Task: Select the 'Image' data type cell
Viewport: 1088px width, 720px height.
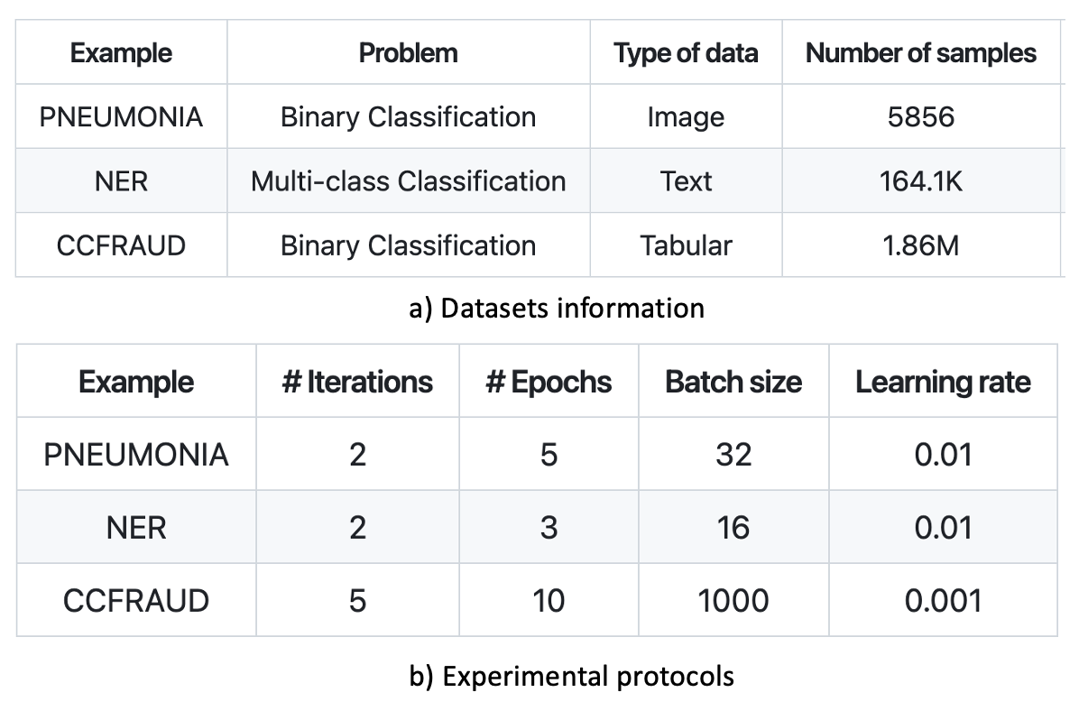Action: 686,117
